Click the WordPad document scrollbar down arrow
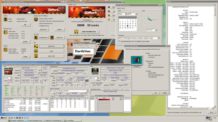This screenshot has width=218, height=122. pyautogui.click(x=95, y=53)
